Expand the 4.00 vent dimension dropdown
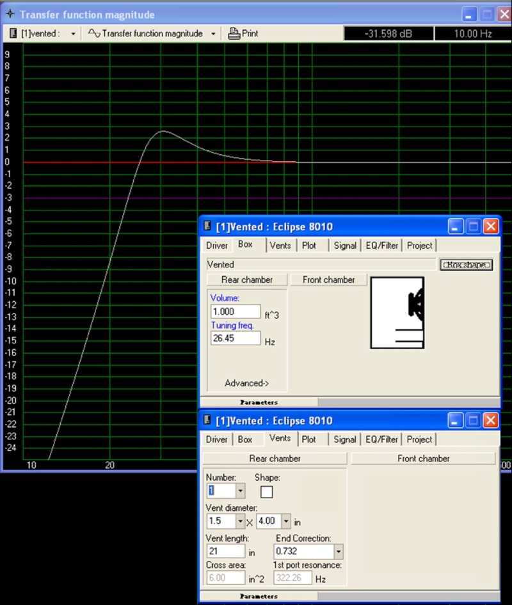Viewport: 512px width, 605px height. (285, 521)
